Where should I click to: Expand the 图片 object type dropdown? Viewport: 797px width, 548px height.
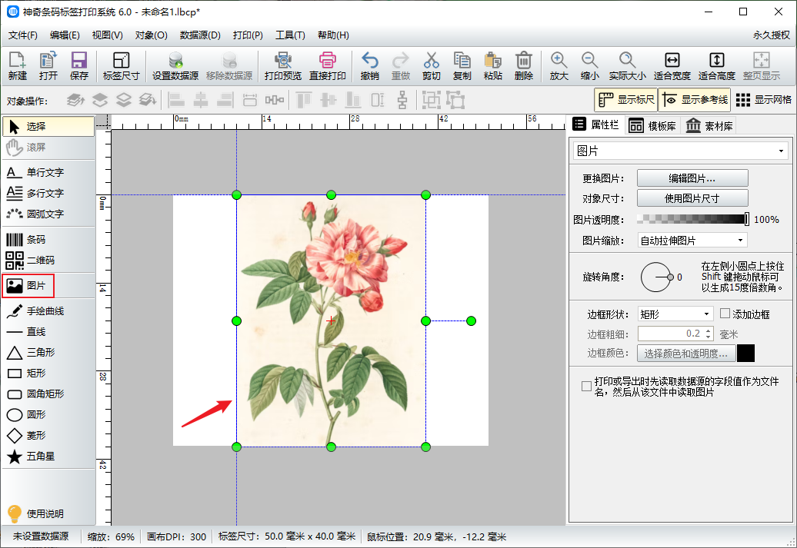[x=680, y=151]
